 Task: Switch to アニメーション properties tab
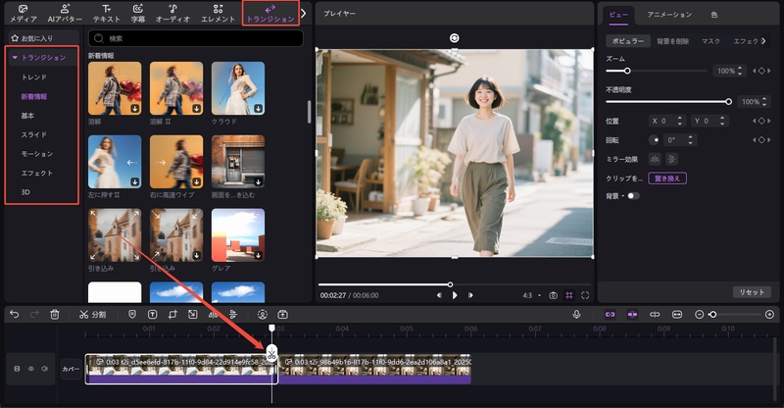(669, 15)
